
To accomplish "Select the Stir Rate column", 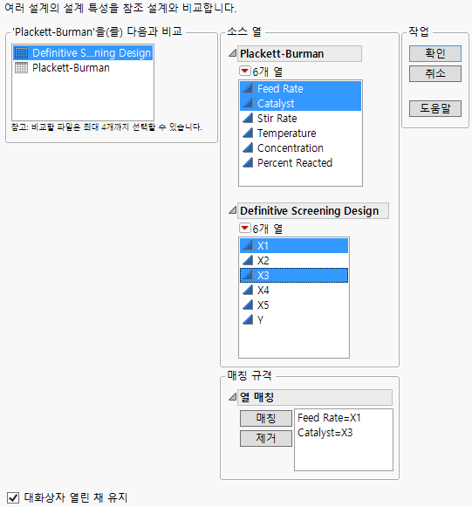I will 300,118.
